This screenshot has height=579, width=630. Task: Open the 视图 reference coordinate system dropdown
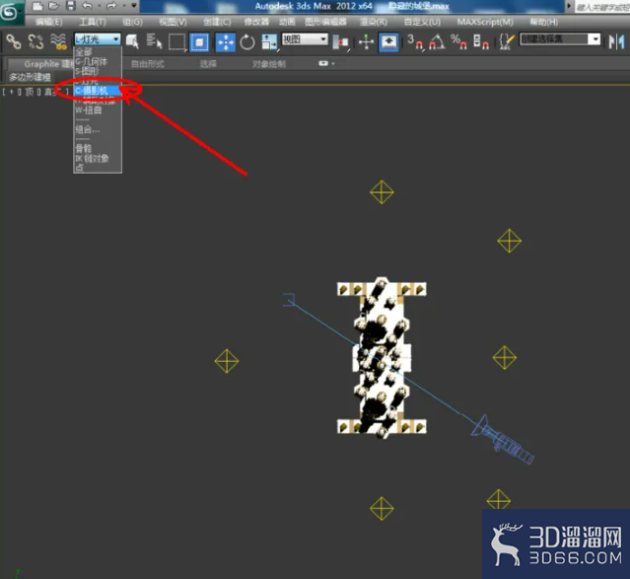pyautogui.click(x=305, y=39)
